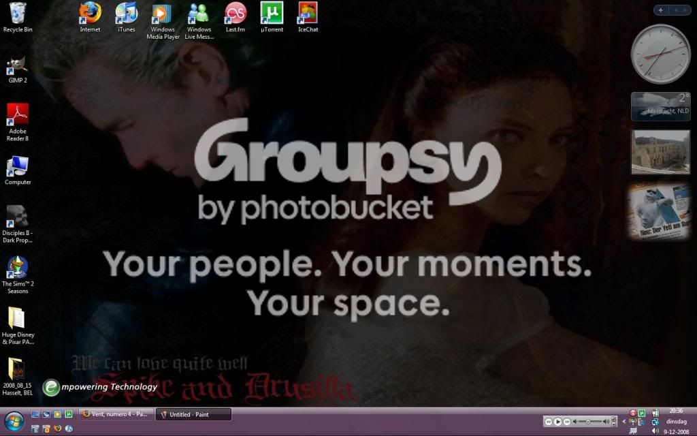Click the green µTorrent Quick Launch icon
The width and height of the screenshot is (697, 436).
(x=69, y=414)
